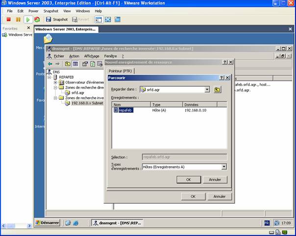Open the Regarder dans dropdown

click(207, 89)
